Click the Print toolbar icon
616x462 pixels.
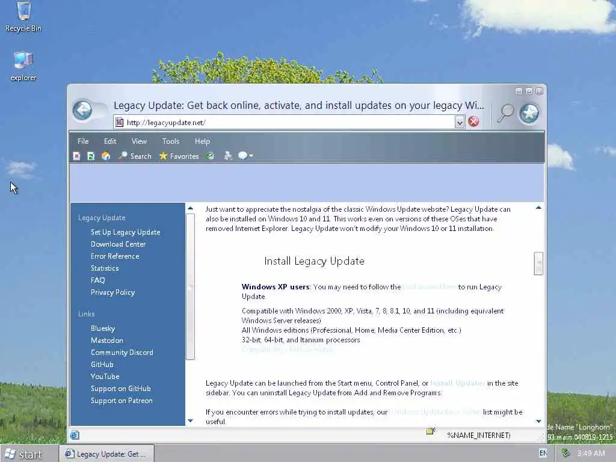tap(228, 156)
